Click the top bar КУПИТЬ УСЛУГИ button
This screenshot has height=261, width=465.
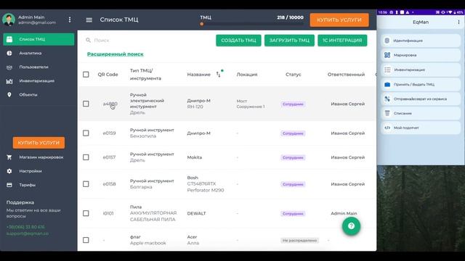[339, 20]
